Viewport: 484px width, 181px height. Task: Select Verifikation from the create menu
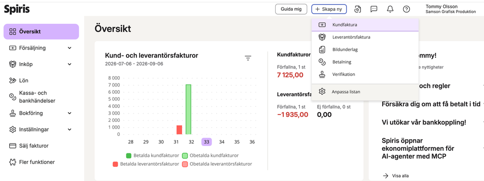pos(365,74)
